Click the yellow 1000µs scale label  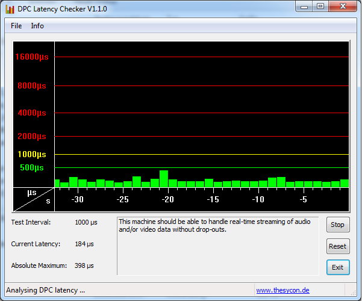[x=32, y=154]
